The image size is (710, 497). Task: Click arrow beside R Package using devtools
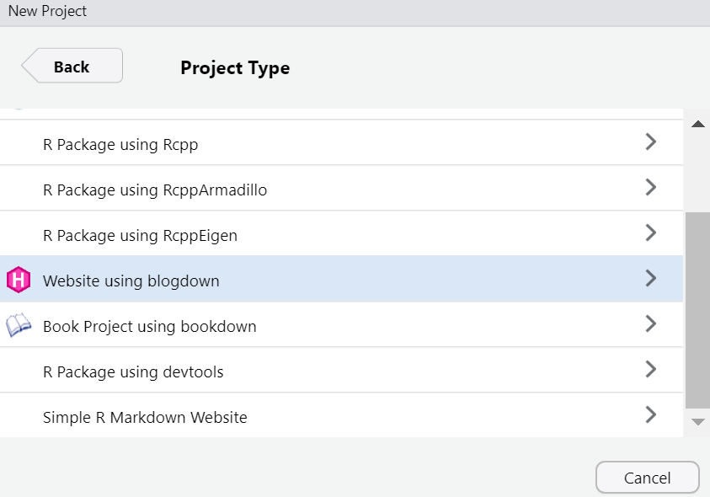coord(651,369)
